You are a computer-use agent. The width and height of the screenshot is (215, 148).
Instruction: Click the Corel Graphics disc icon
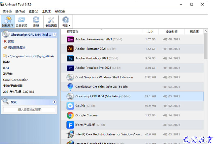[x=70, y=77]
